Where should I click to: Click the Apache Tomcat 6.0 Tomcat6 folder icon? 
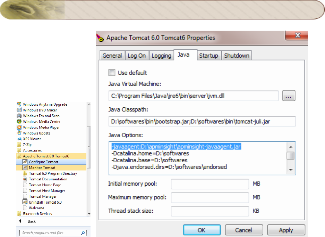click(19, 156)
